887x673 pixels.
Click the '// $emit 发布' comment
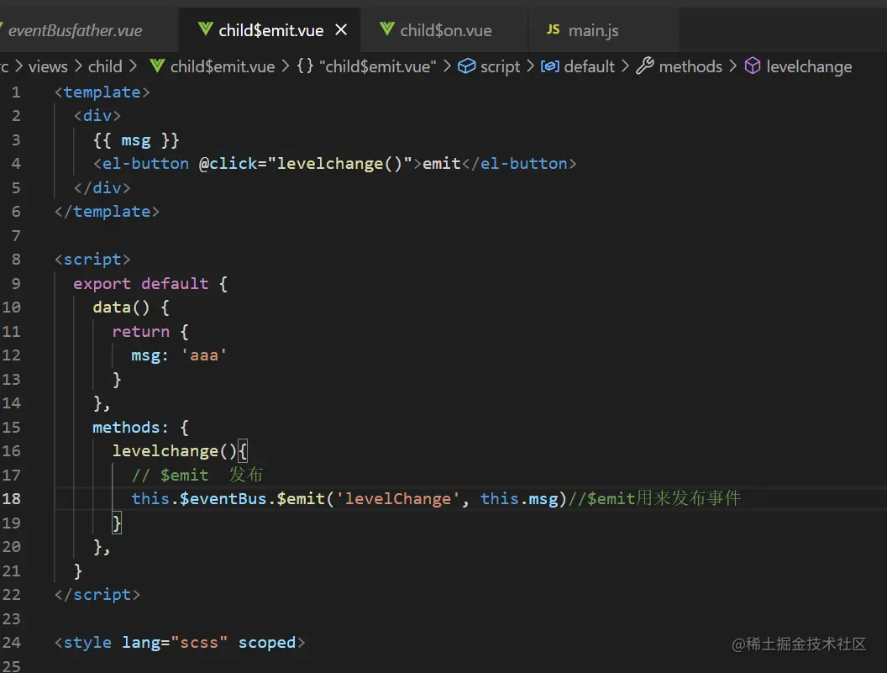[x=197, y=475]
